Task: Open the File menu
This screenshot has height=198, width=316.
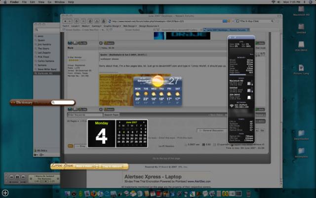Action: [x=24, y=2]
